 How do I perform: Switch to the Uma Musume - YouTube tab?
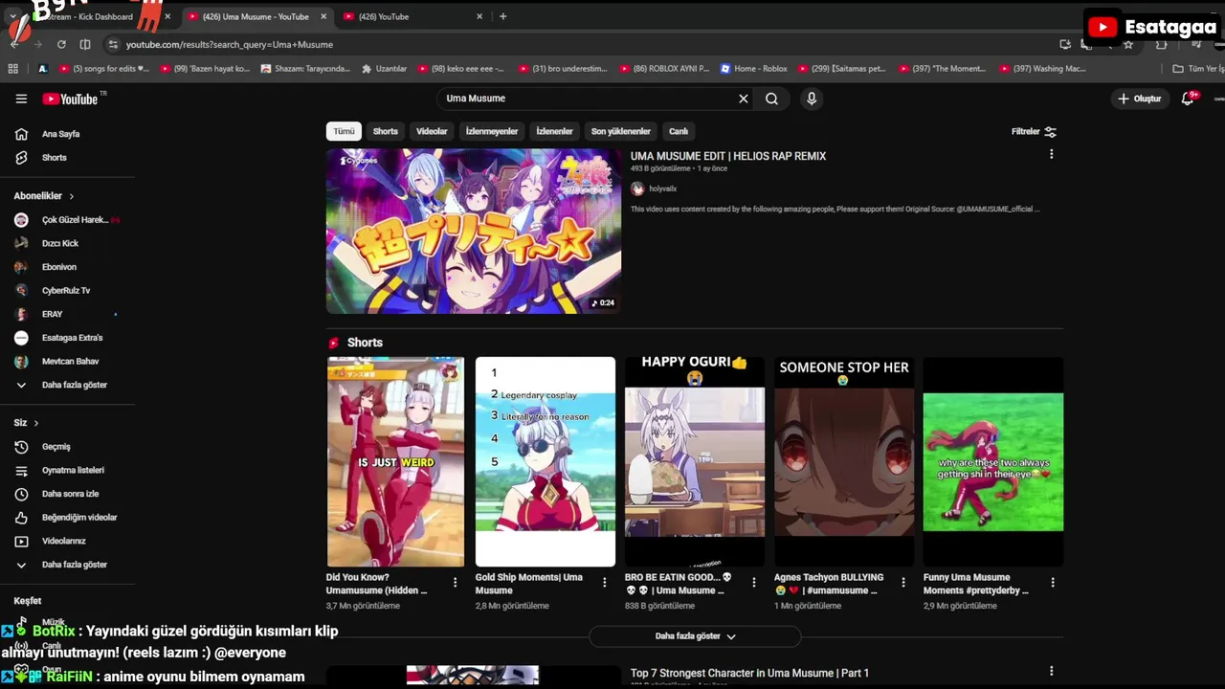coord(256,16)
